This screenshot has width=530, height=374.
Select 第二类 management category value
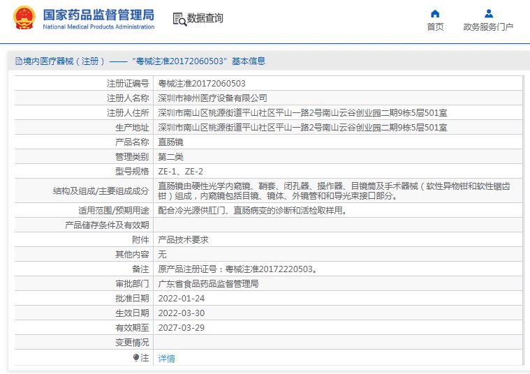[x=170, y=157]
